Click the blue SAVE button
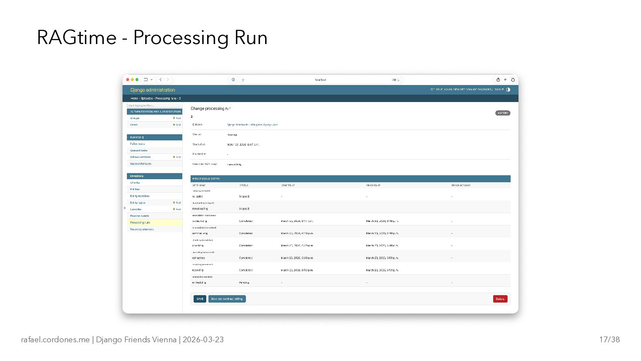Screen dimensions: 641x361 coord(200,299)
